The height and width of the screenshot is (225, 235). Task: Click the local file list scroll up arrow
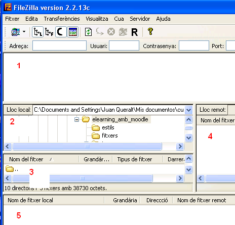188,159
